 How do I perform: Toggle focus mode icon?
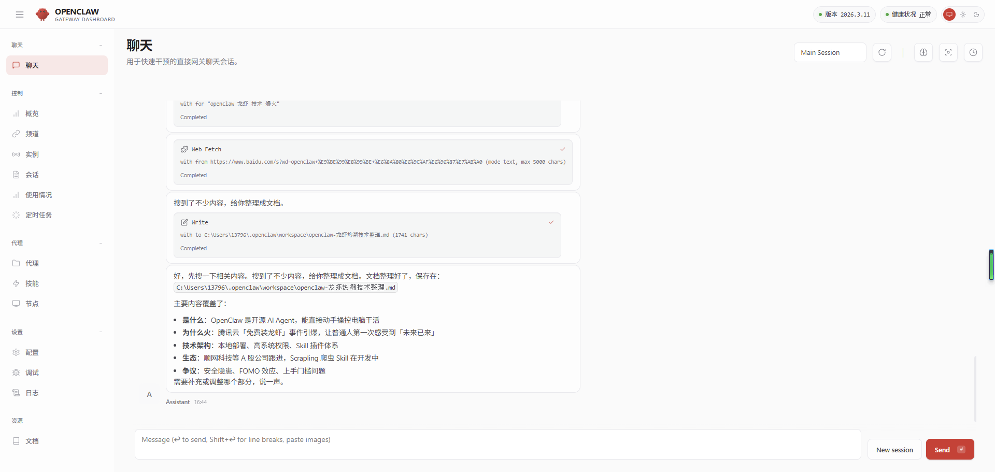(x=948, y=52)
